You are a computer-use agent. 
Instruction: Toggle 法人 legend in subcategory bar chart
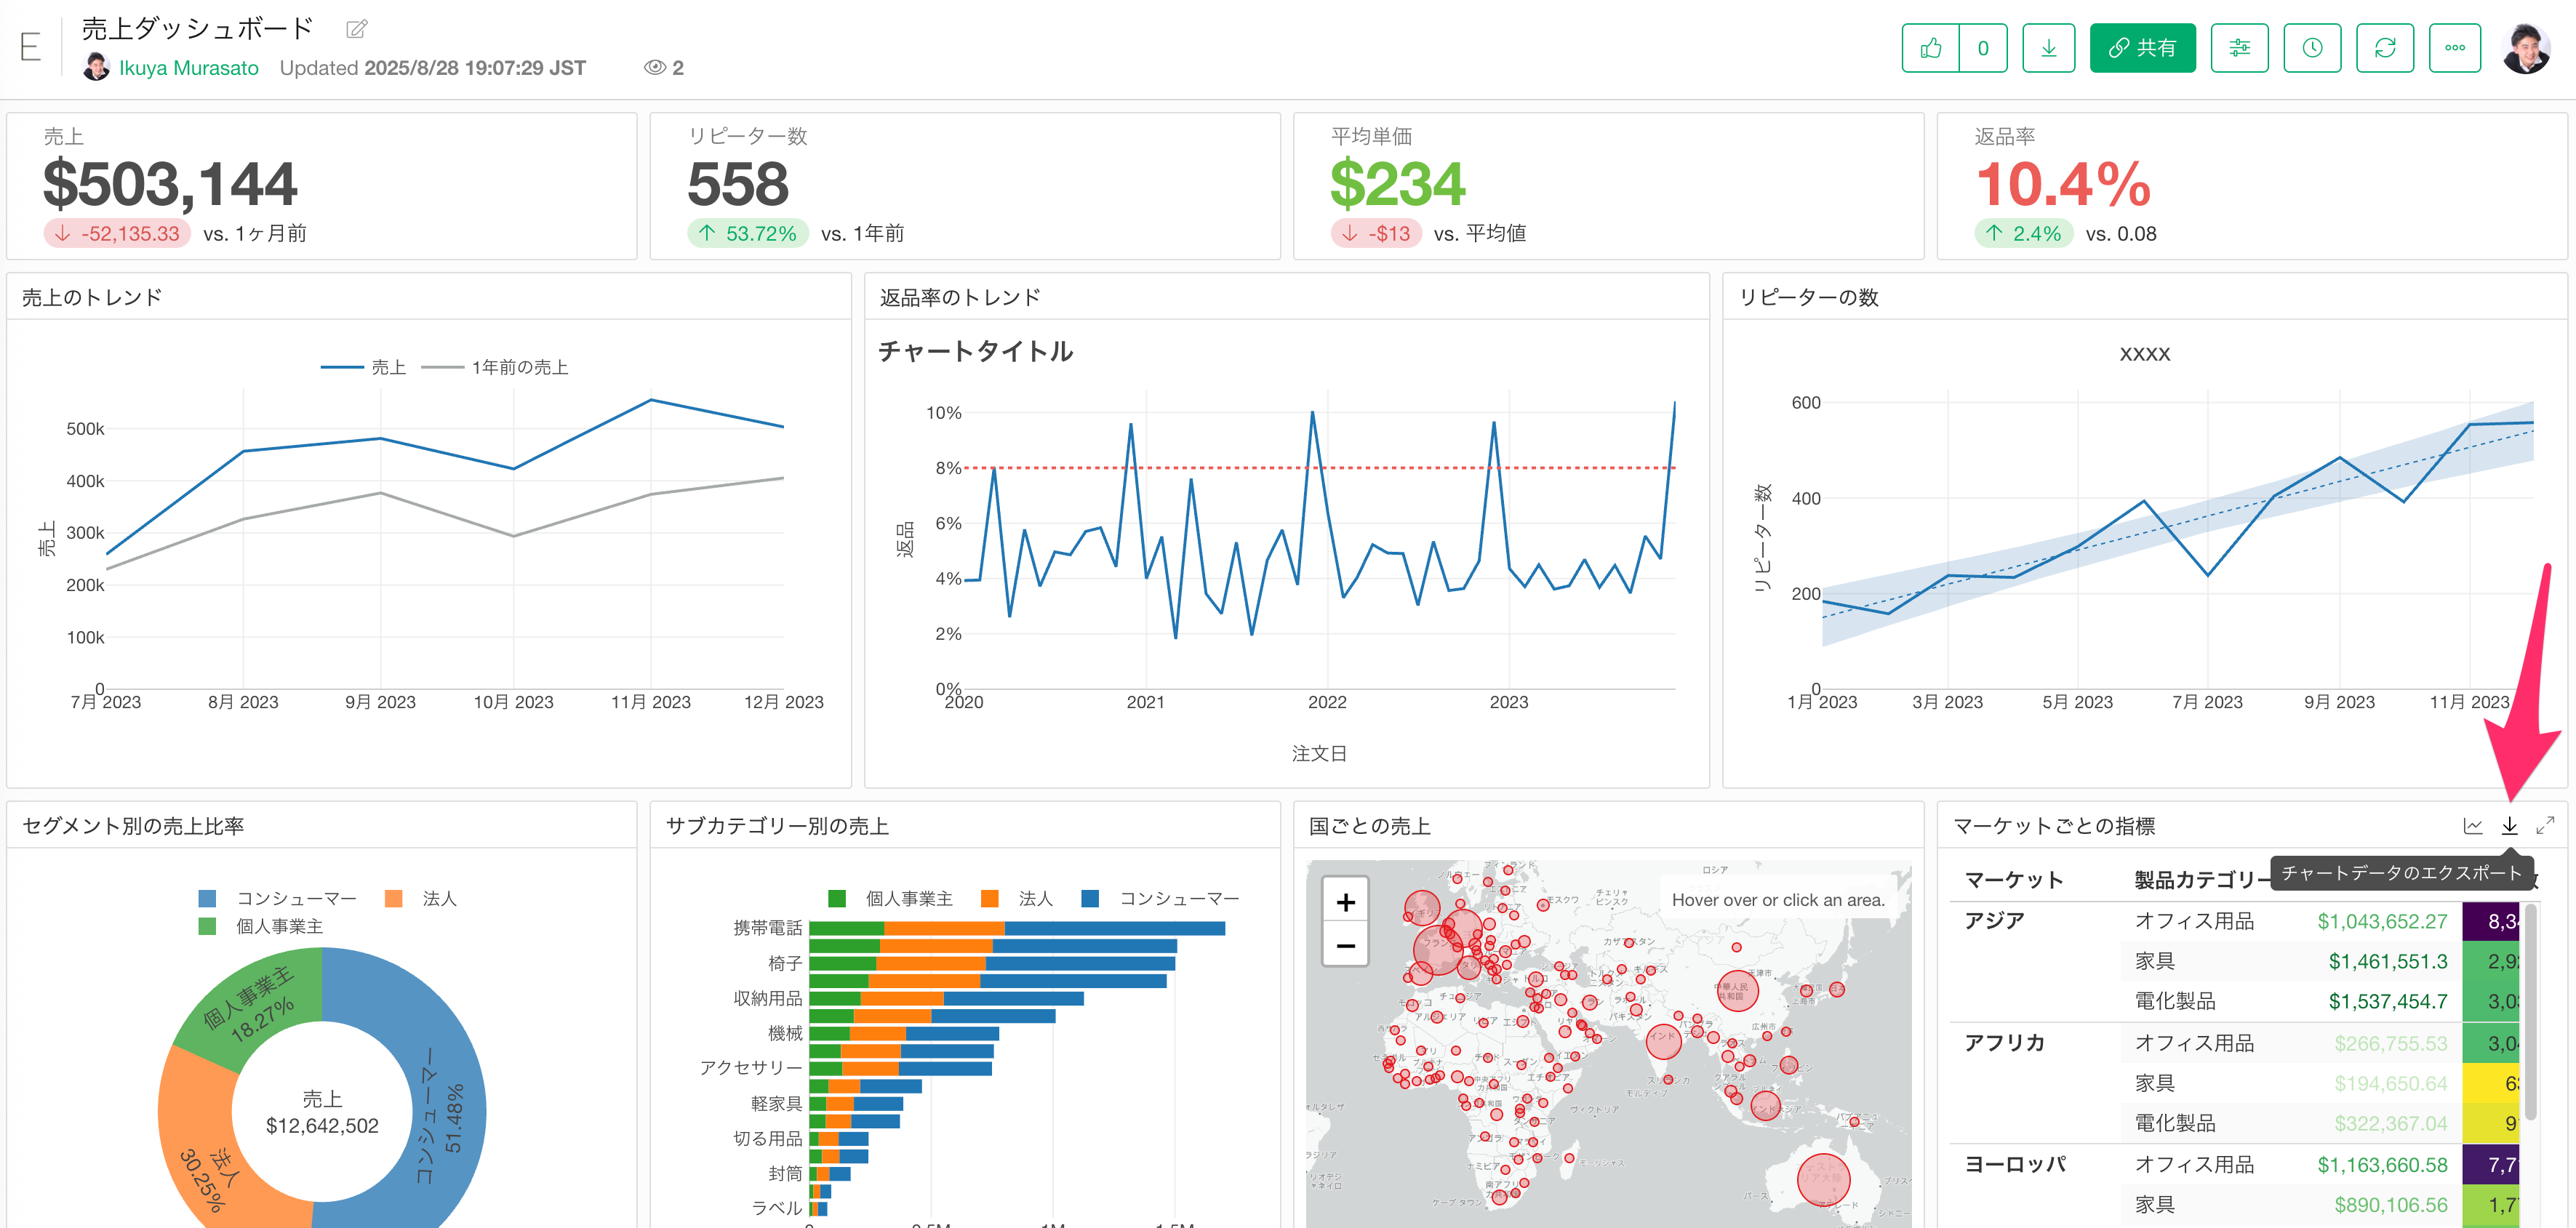tap(1017, 898)
